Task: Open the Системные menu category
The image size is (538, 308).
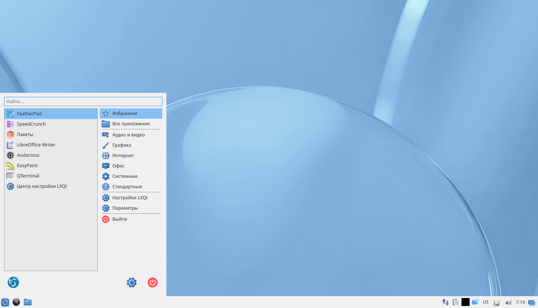Action: pos(131,176)
